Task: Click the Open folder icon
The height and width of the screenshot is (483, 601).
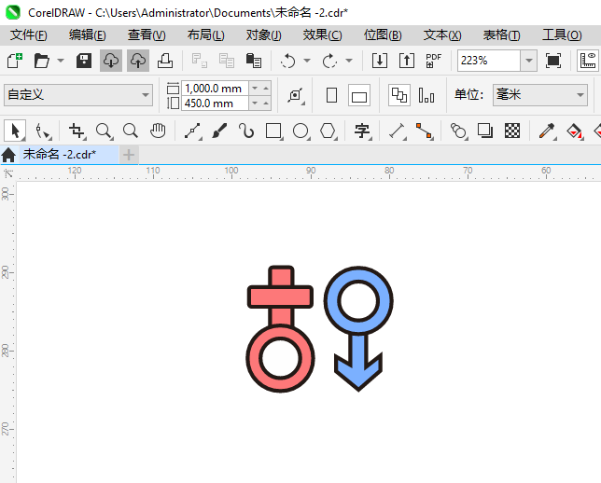Action: [x=41, y=61]
